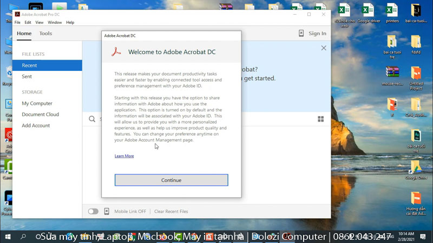
Task: Open the printers Excel file on desktop
Action: [x=392, y=13]
